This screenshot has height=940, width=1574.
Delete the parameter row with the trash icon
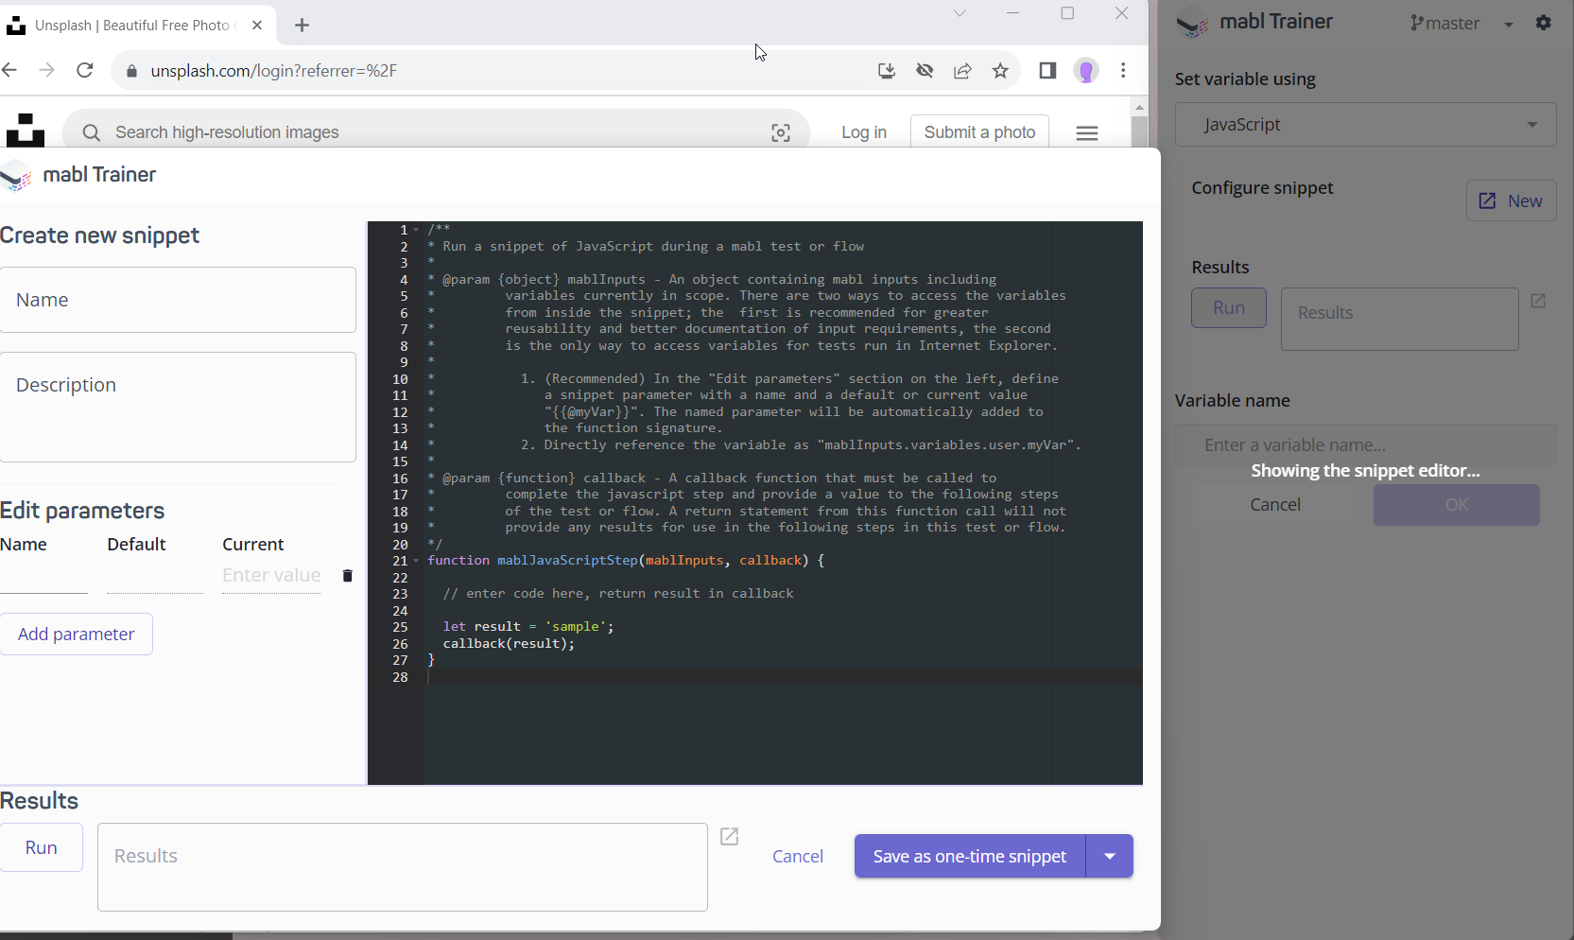[x=347, y=576]
